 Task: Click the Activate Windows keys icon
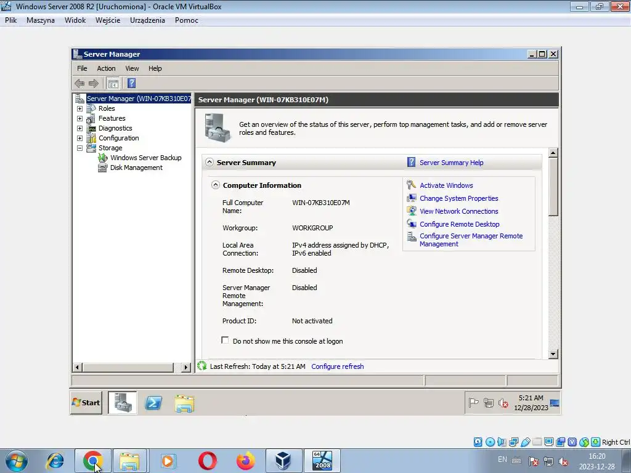point(411,185)
